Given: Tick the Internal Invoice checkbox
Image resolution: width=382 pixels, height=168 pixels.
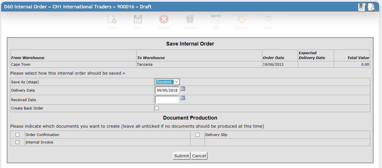Looking at the screenshot, I should [18, 142].
